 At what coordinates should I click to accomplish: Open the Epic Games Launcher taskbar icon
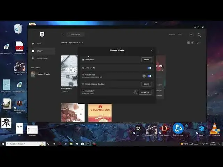coord(88,144)
